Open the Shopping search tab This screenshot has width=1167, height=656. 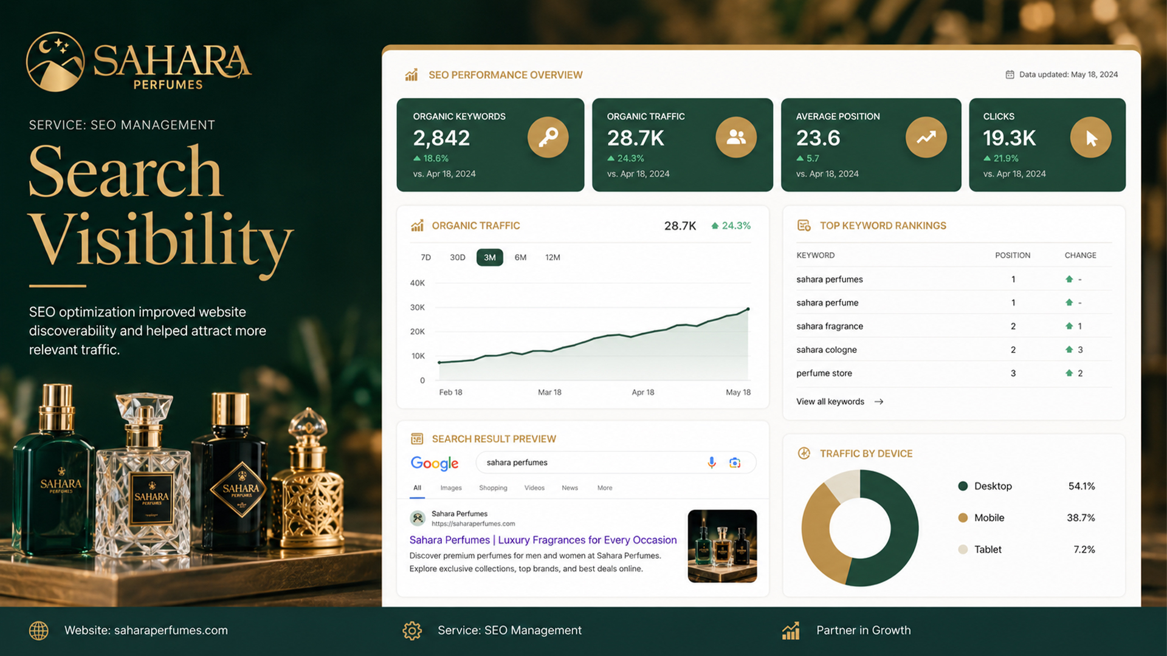click(x=493, y=488)
